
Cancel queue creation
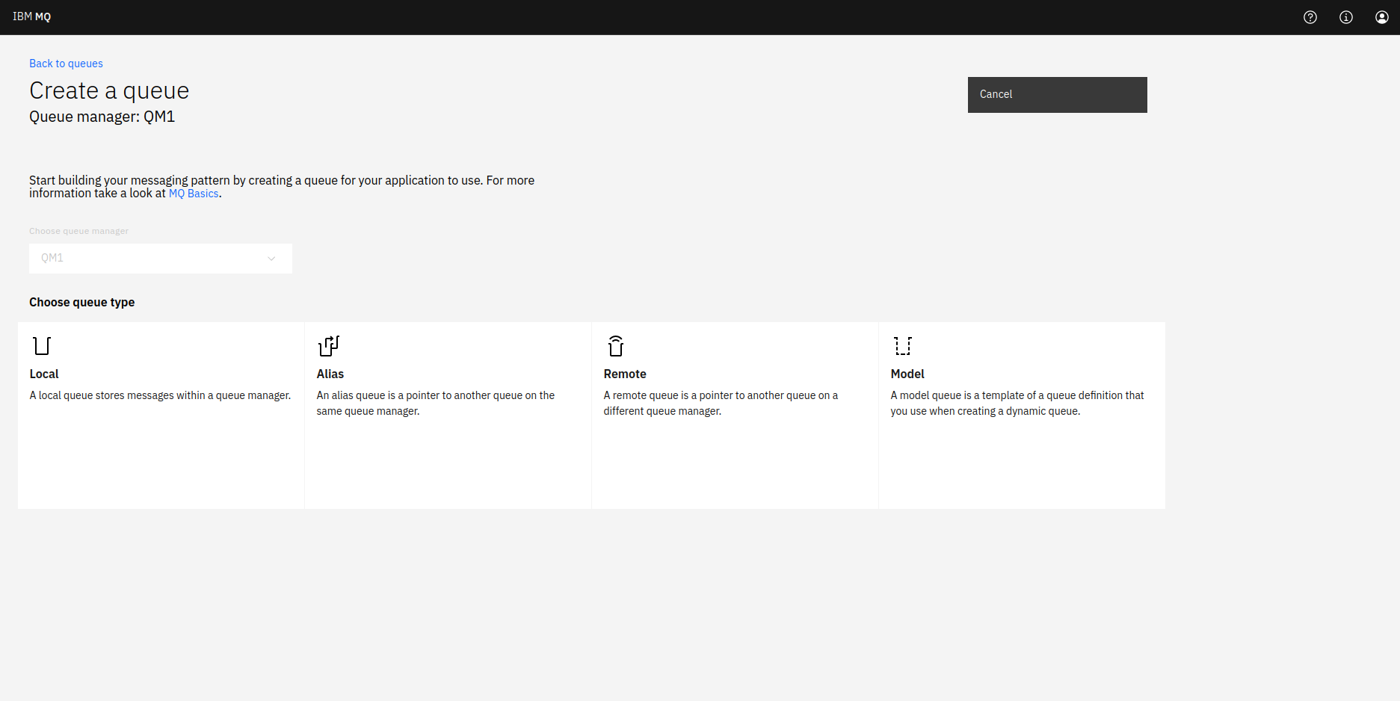tap(1057, 95)
